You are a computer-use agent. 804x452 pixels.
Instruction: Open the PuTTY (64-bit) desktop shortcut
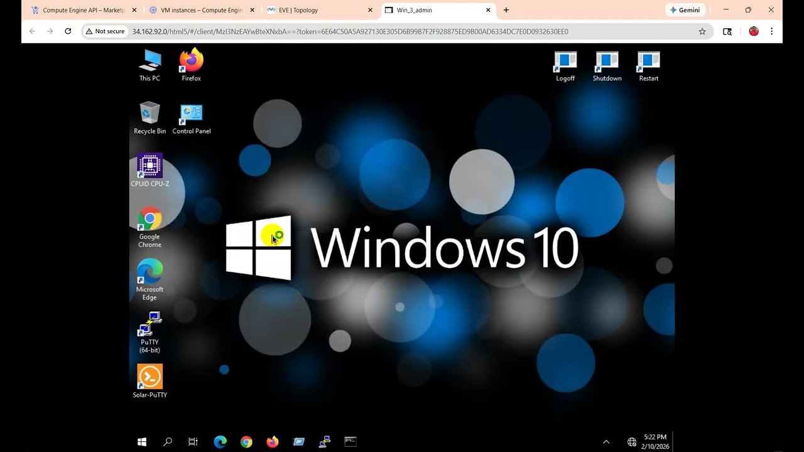[149, 333]
